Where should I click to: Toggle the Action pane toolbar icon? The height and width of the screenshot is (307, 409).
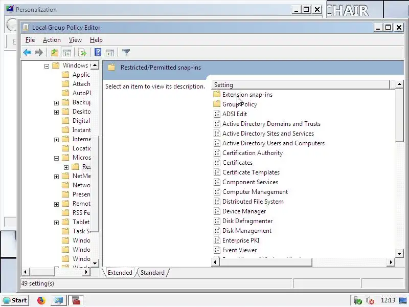[110, 53]
